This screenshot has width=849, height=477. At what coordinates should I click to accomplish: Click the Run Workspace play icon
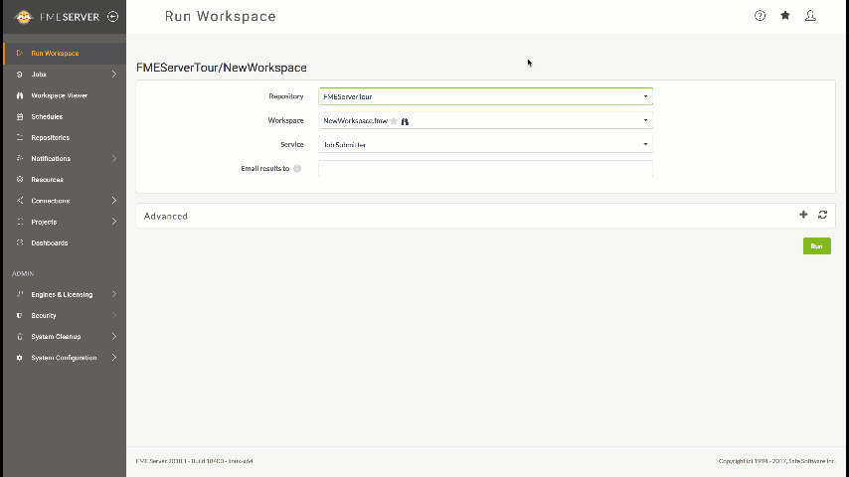tap(20, 53)
